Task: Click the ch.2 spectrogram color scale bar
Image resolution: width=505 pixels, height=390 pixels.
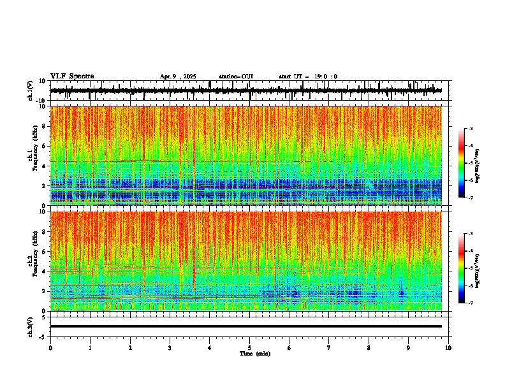Action: pos(462,268)
